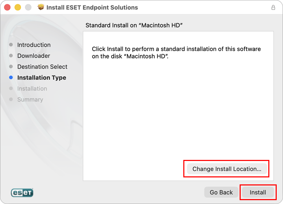283x204 pixels.
Task: Select the Destination Select step in the sidebar
Action: point(42,66)
